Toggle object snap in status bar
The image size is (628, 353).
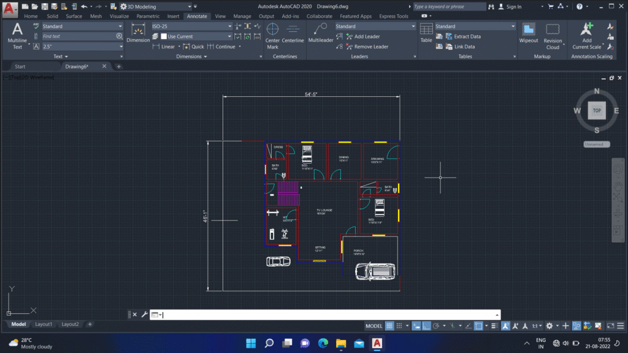click(x=478, y=326)
